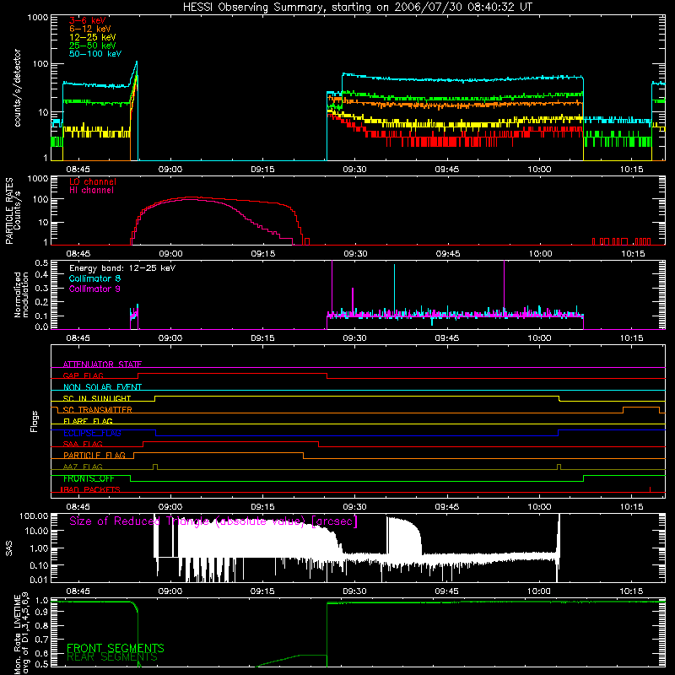This screenshot has width=675, height=675.
Task: Click the REAR SEGMENTS legend label
Action: [x=112, y=657]
